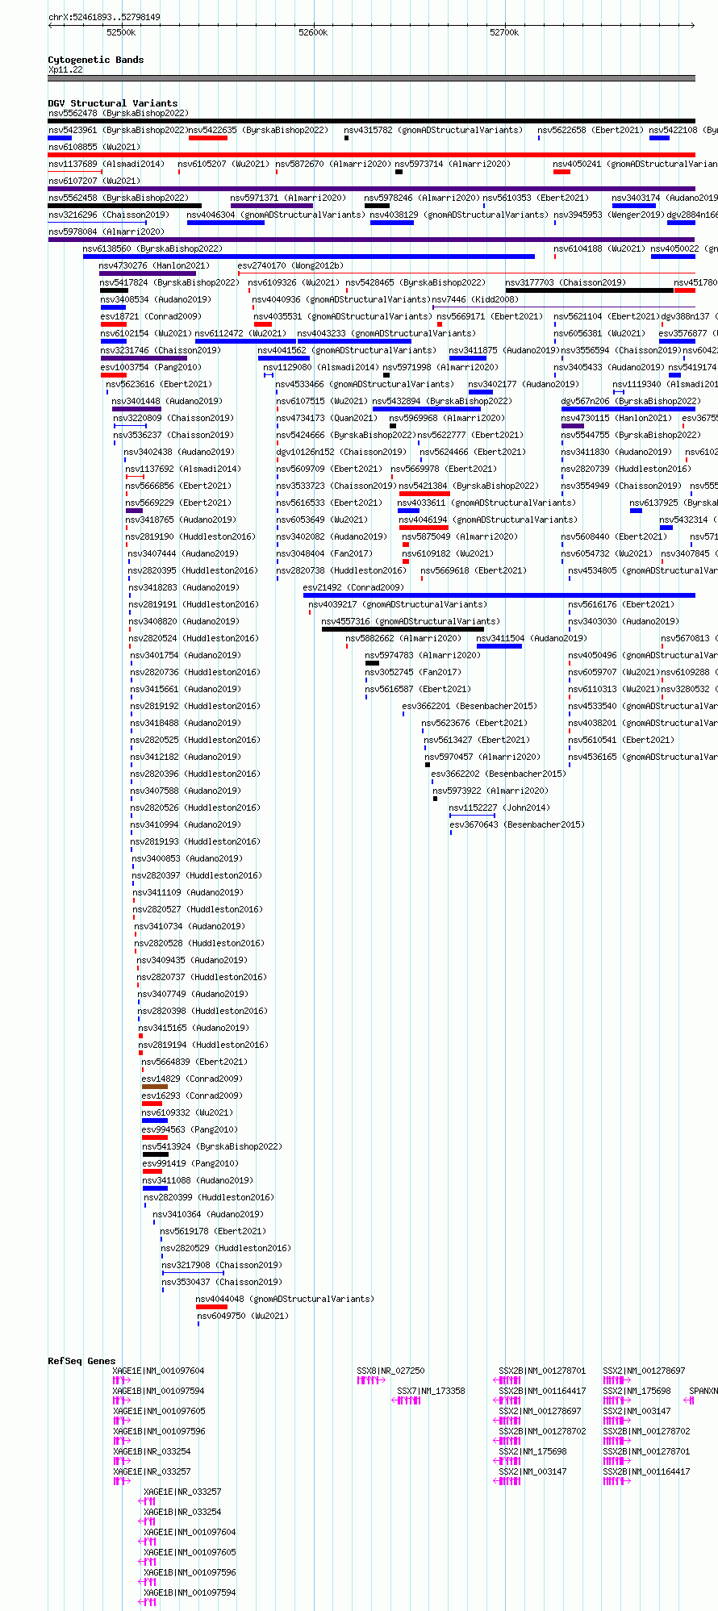Select variant nsv1137692 (Alsmadi2014)
This screenshot has height=1611, width=718.
[182, 469]
